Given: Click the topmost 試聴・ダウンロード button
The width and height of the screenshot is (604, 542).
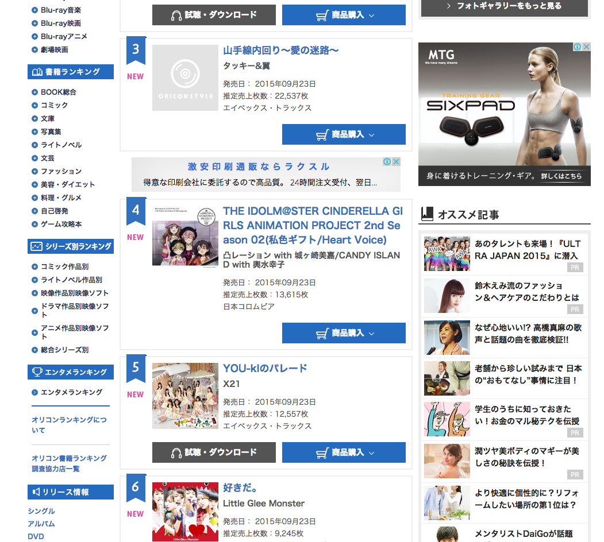Looking at the screenshot, I should pyautogui.click(x=214, y=15).
